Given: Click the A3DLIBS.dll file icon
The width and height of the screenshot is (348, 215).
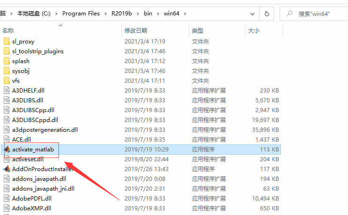Looking at the screenshot, I should 7,100.
